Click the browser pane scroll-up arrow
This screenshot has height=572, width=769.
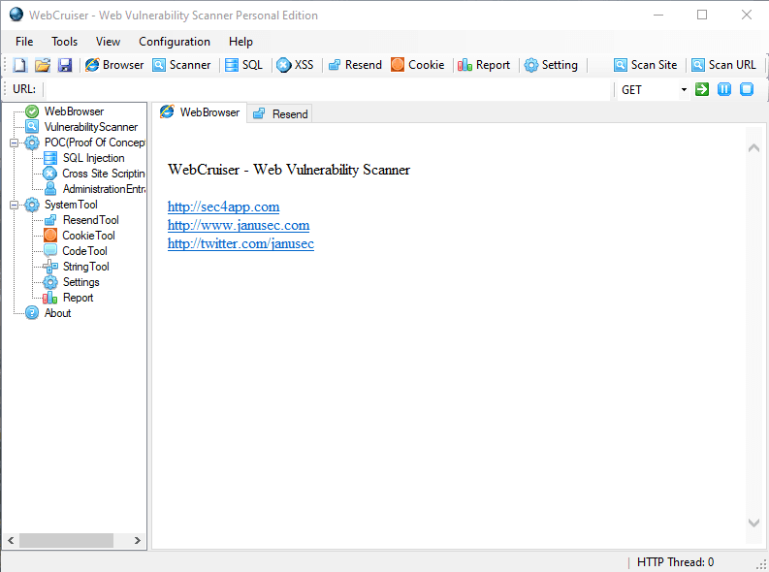753,148
